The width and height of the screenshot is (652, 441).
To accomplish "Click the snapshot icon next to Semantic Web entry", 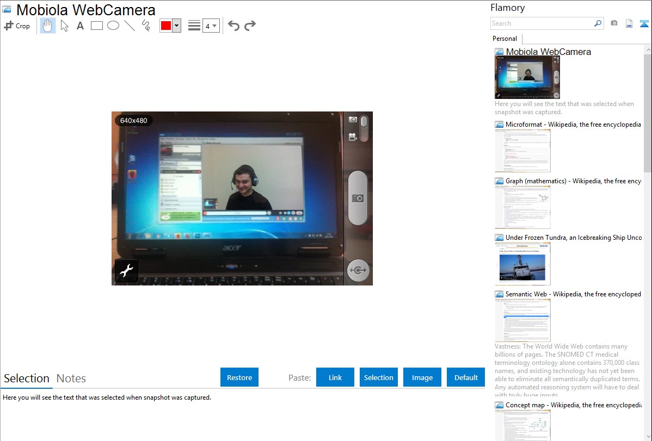I will point(499,294).
